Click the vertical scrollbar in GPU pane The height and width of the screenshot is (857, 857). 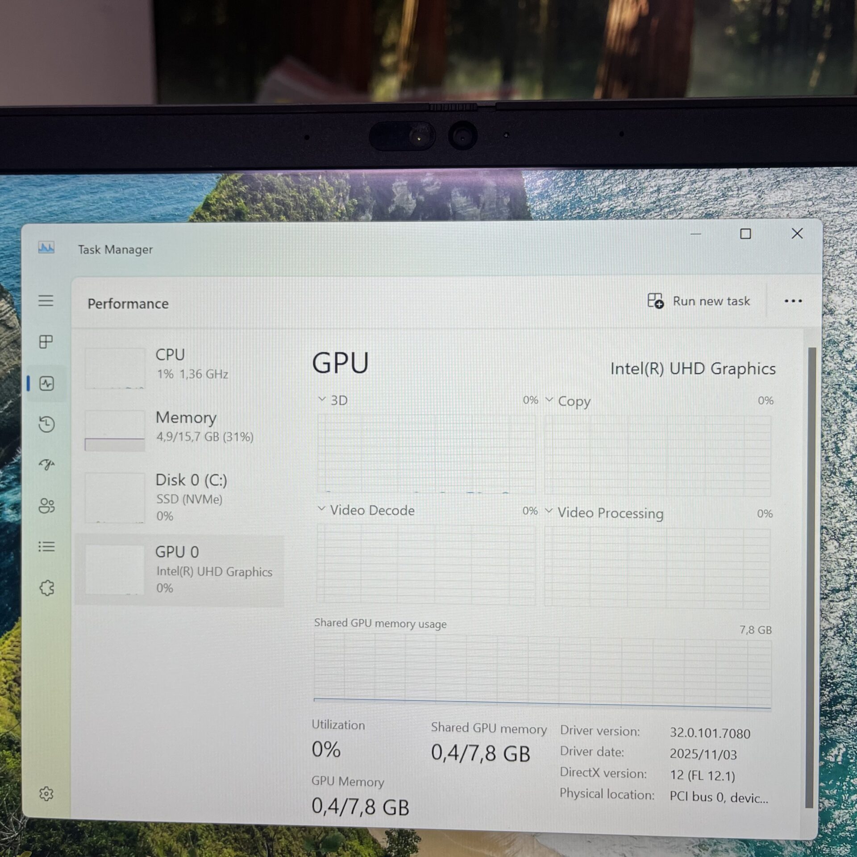(x=810, y=578)
